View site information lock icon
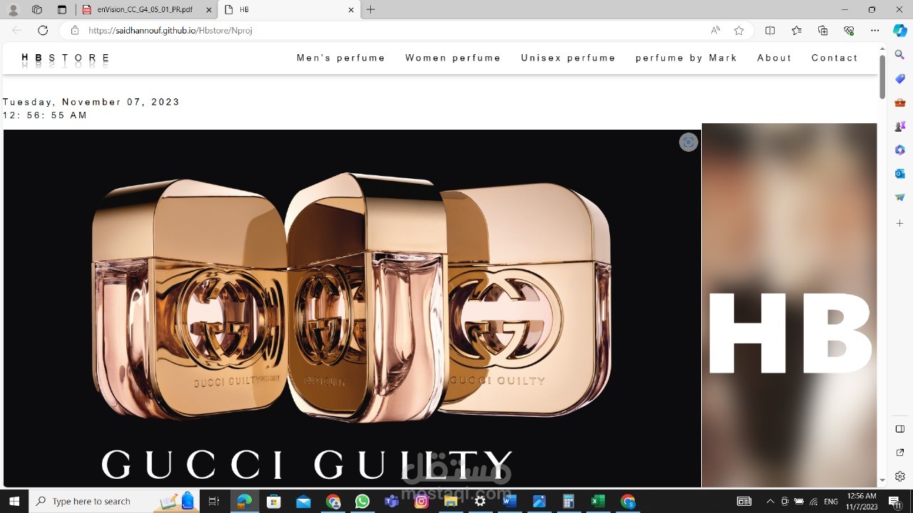Screen dimensions: 913x513 (74, 31)
